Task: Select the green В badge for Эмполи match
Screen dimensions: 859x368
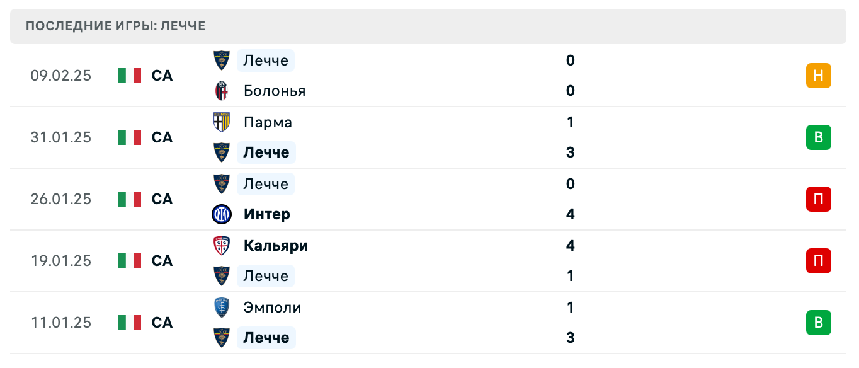Action: pos(818,323)
